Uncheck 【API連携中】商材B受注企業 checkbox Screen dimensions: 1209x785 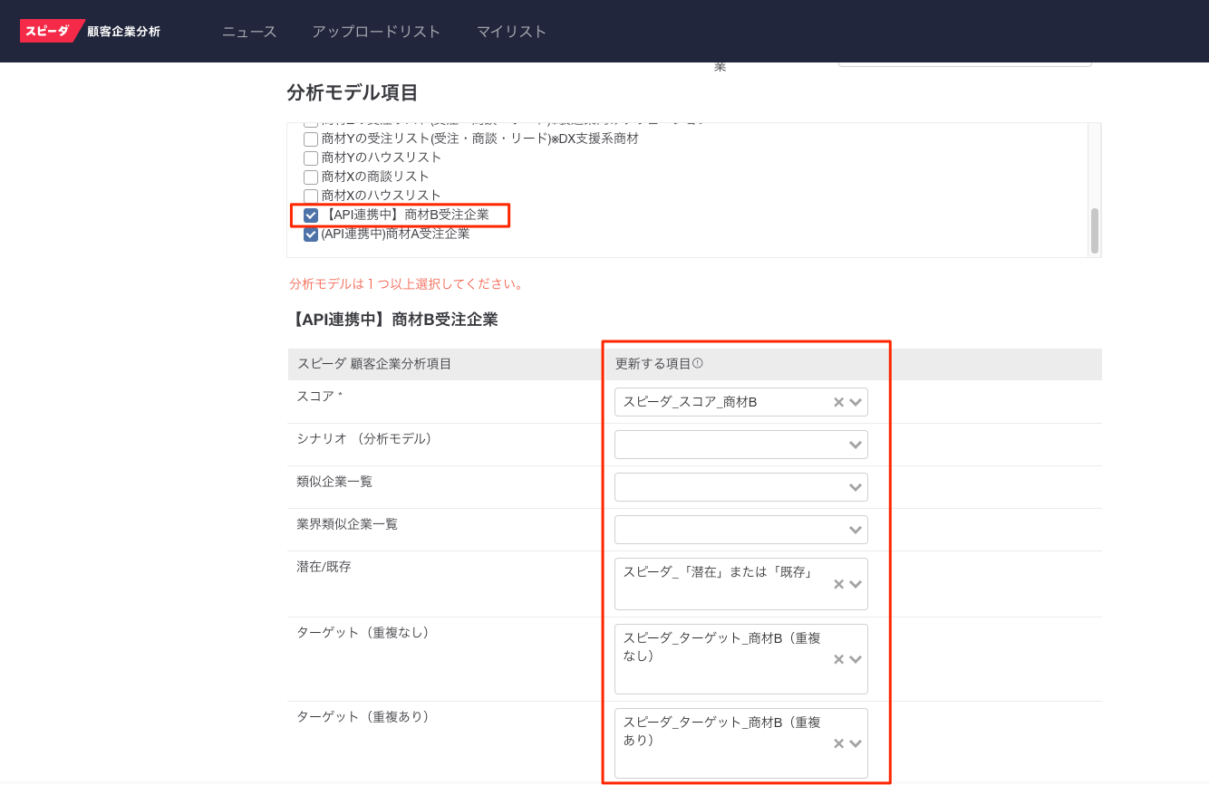pos(311,215)
